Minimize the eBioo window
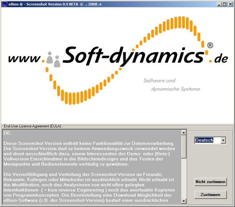 [x=219, y=4]
